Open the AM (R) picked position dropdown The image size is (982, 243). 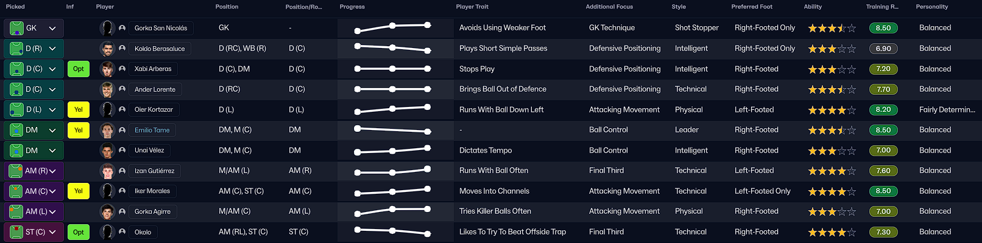coord(52,171)
